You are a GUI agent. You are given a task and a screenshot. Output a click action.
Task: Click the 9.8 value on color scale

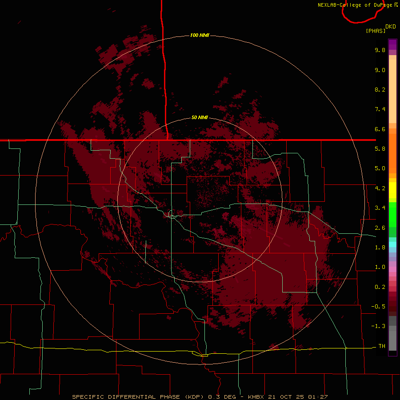[x=380, y=50]
